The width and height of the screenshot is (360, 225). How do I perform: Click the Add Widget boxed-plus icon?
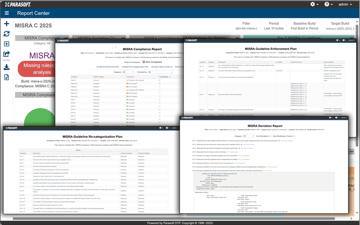point(7,44)
